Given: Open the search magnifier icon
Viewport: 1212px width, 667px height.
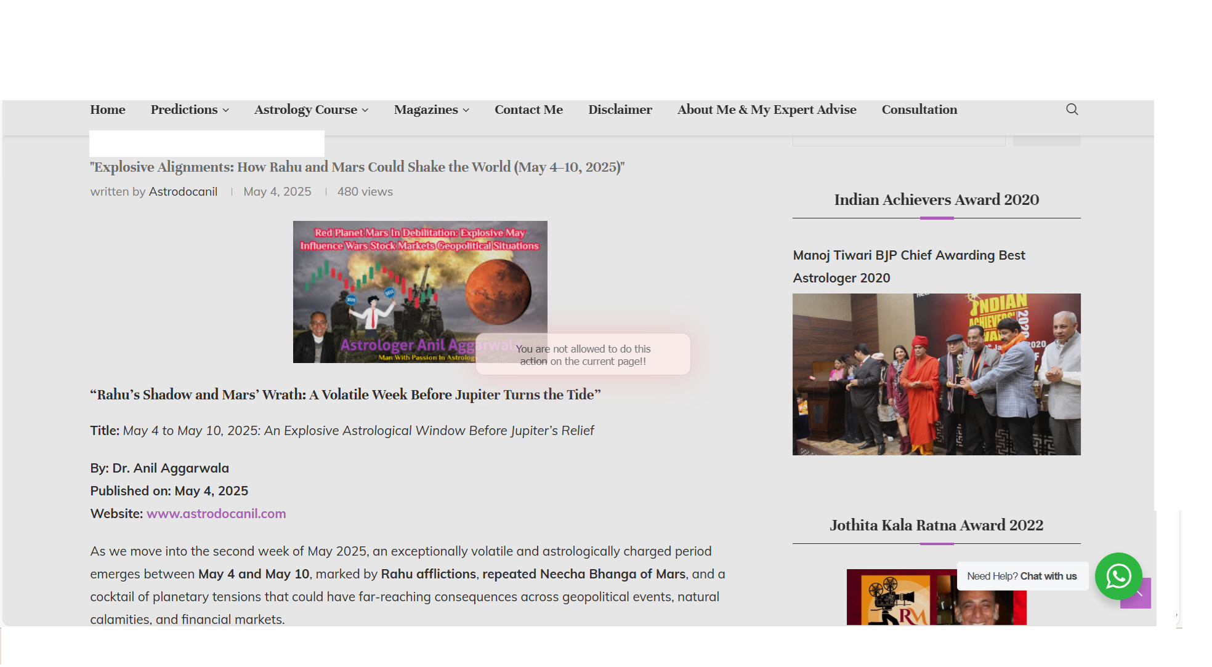Looking at the screenshot, I should 1072,110.
